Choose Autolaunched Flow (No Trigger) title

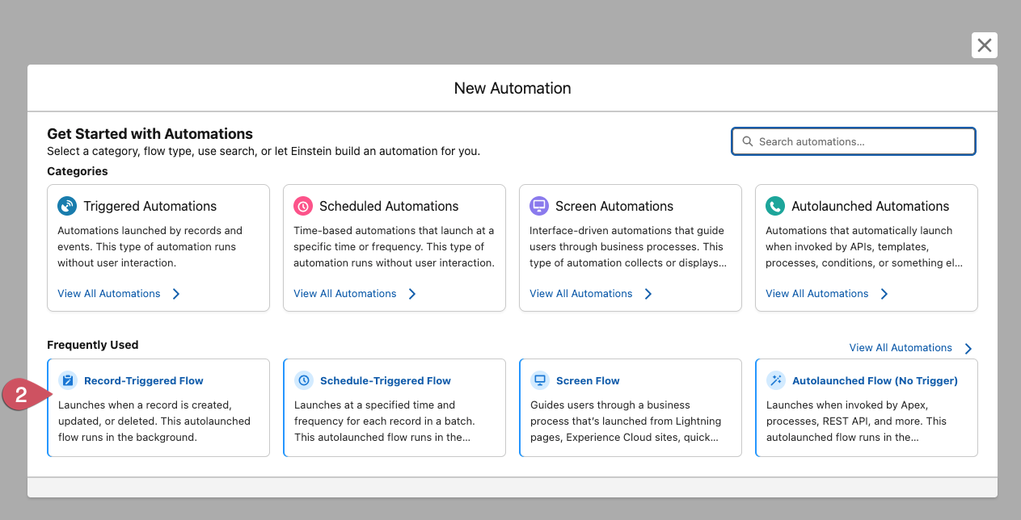point(875,381)
